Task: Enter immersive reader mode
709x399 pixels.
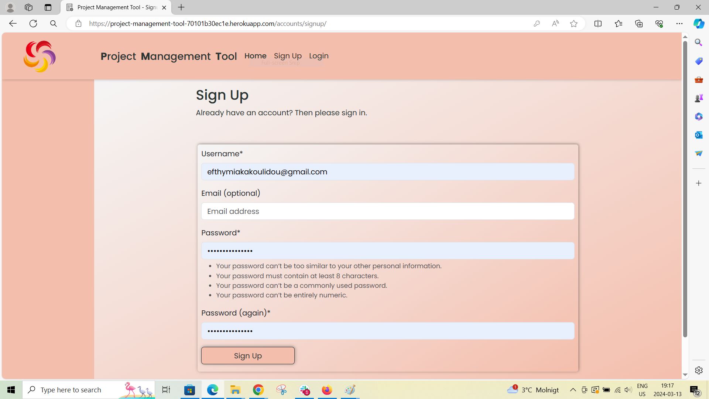Action: pos(555,23)
